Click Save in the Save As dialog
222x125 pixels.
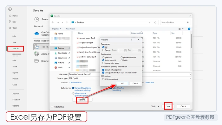[168, 106]
